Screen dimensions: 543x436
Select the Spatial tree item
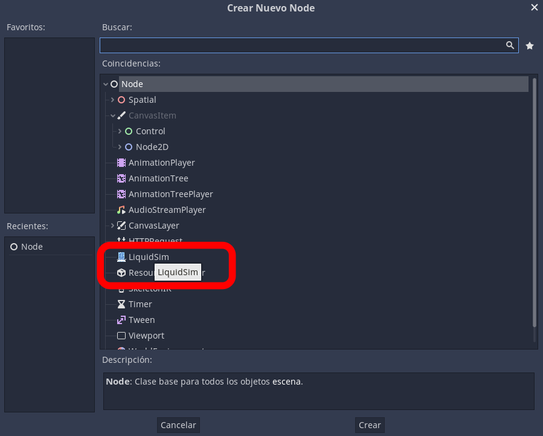143,100
